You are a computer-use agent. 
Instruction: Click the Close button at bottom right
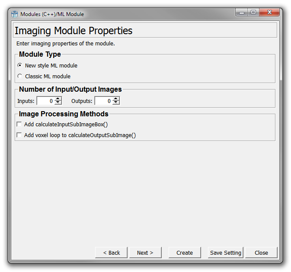261,253
